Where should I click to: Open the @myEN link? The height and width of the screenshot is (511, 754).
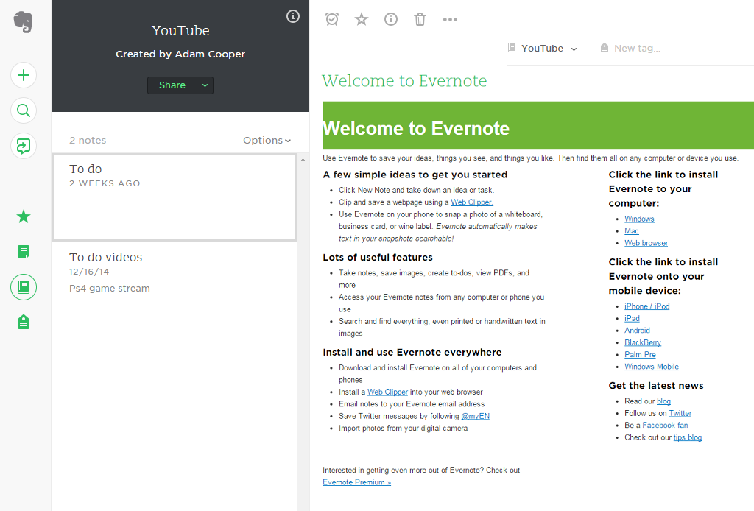(x=475, y=416)
